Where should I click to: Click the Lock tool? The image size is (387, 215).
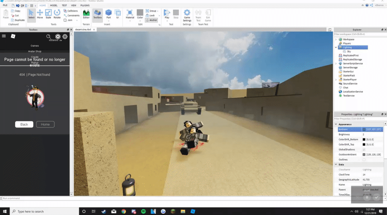(150, 15)
